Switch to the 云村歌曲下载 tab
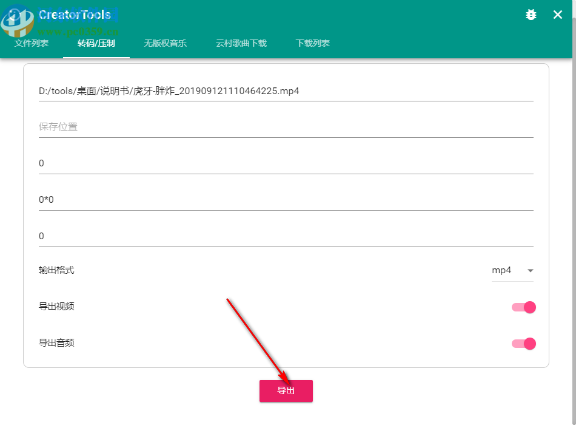The height and width of the screenshot is (425, 576). point(241,43)
